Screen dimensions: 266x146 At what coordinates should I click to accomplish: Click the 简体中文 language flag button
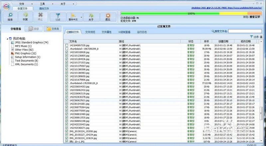pyautogui.click(x=73, y=17)
